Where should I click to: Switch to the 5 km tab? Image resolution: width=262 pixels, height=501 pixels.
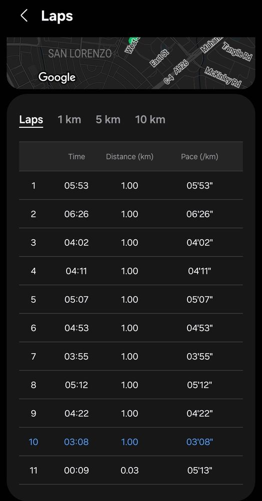(x=107, y=120)
